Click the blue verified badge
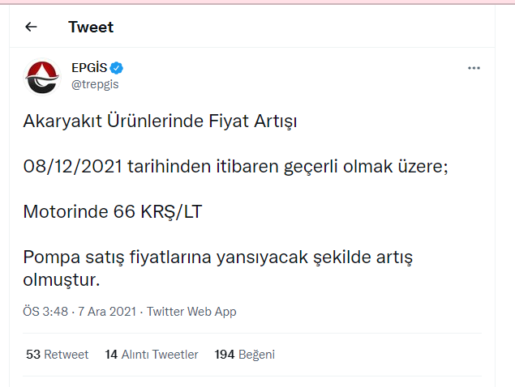 click(117, 68)
